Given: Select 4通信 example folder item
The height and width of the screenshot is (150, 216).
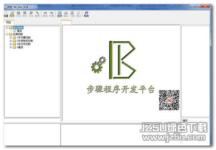Looking at the screenshot, I should pos(20,47).
